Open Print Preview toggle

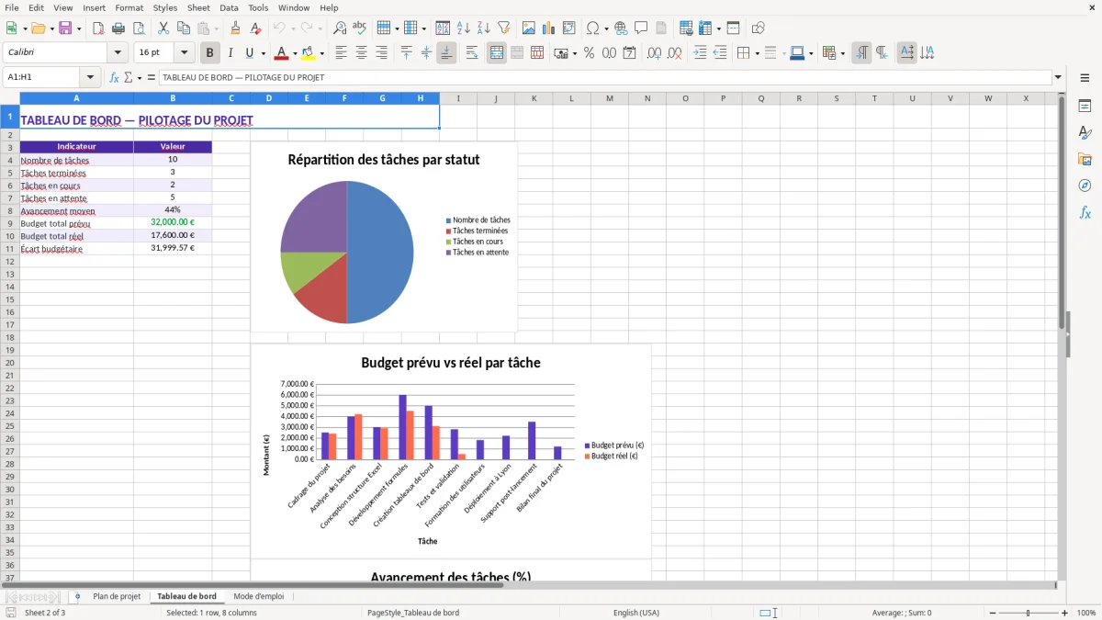(139, 28)
